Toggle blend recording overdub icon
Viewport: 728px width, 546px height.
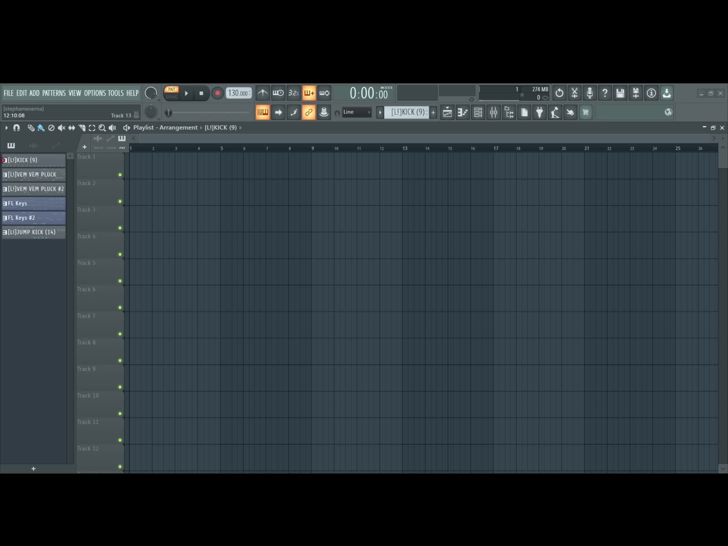coord(309,93)
